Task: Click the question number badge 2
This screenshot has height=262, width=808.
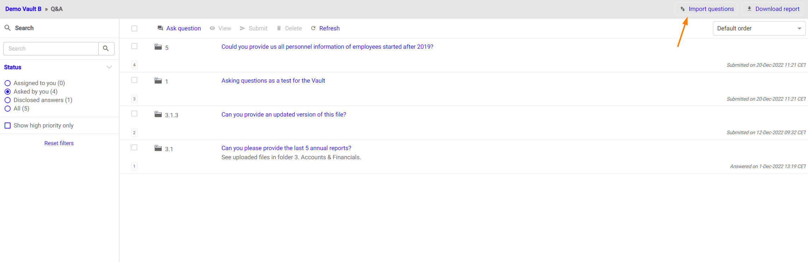Action: tap(134, 133)
